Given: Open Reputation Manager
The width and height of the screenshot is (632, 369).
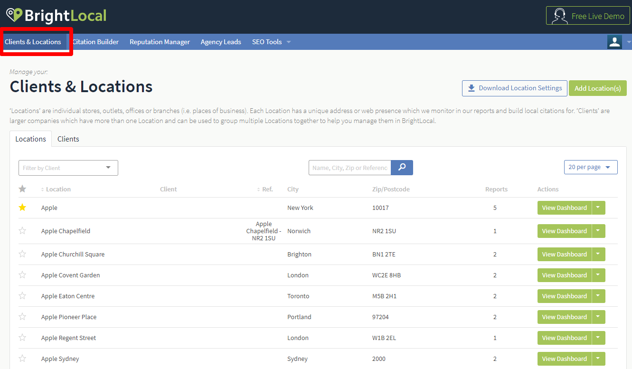Looking at the screenshot, I should pos(160,42).
